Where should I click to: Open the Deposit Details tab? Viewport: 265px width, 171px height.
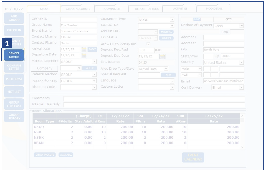click(147, 9)
